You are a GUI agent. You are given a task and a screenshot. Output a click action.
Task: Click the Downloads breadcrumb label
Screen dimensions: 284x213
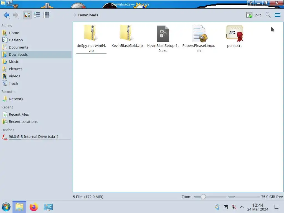88,15
